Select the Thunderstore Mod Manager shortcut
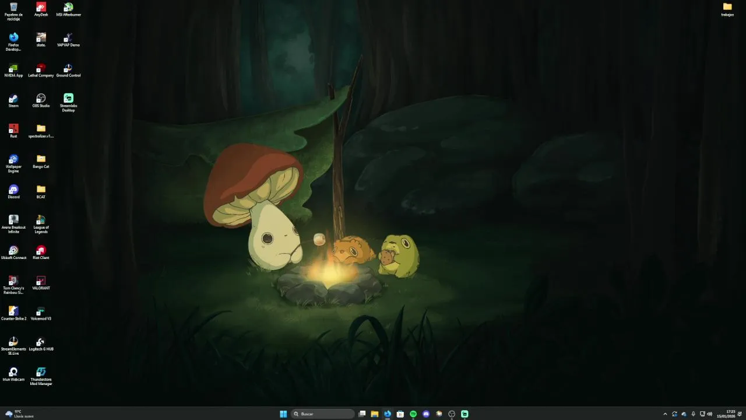Image resolution: width=746 pixels, height=420 pixels. [41, 376]
